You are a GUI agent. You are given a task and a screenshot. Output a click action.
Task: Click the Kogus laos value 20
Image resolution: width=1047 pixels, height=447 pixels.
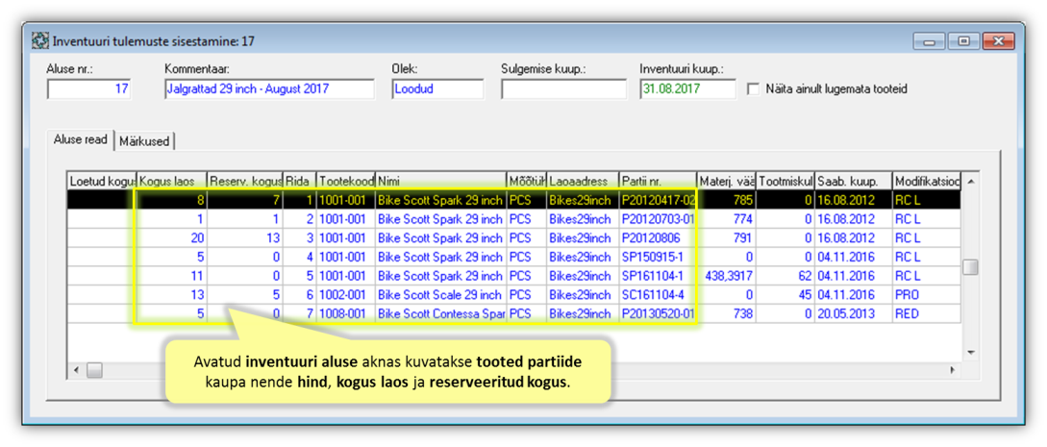point(171,237)
